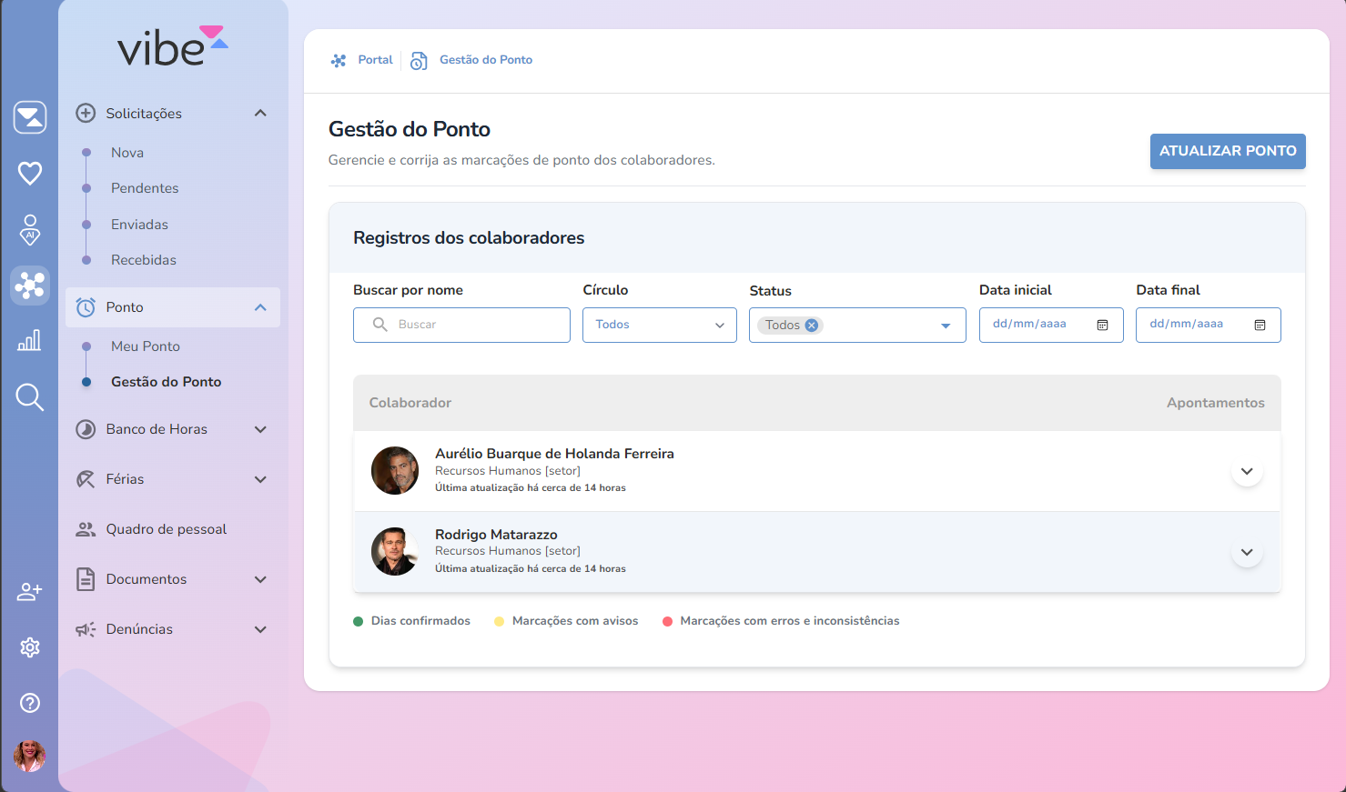Open calendar picker for Data final

(1260, 326)
